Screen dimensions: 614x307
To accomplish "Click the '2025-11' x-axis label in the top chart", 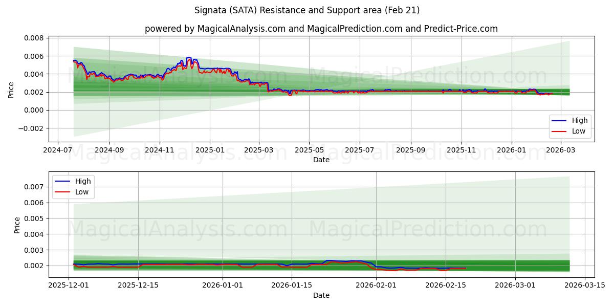I will pyautogui.click(x=462, y=151).
